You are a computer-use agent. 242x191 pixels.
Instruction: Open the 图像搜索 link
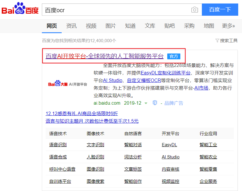(x=95, y=181)
